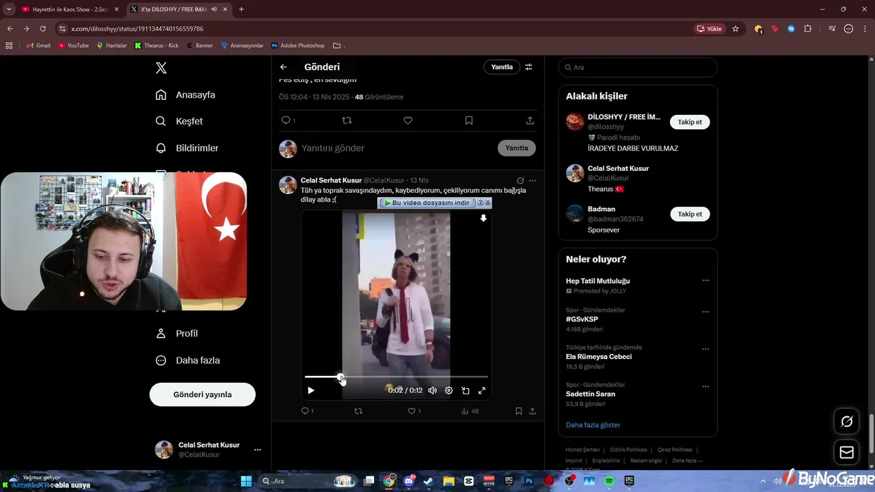Click the Yükle install app button

pyautogui.click(x=710, y=29)
